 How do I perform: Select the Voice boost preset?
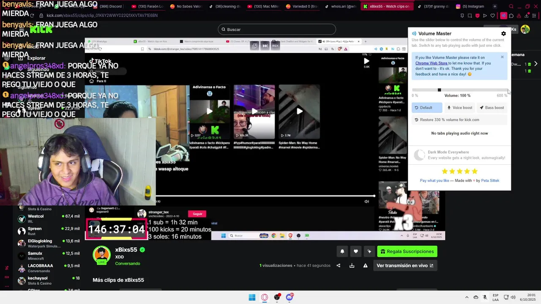459,108
